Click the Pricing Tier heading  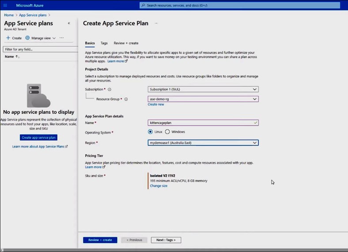(94, 156)
